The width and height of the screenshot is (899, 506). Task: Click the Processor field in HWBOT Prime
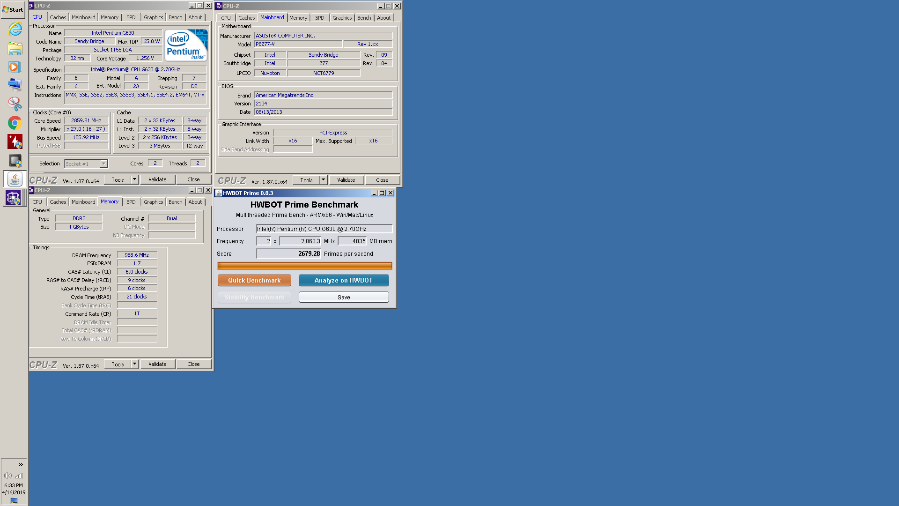[324, 229]
